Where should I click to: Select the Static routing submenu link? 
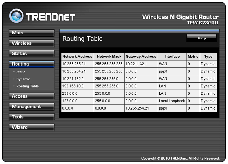click(x=21, y=72)
